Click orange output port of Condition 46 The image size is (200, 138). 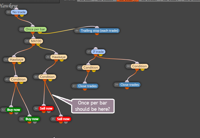pyautogui.click(x=45, y=80)
